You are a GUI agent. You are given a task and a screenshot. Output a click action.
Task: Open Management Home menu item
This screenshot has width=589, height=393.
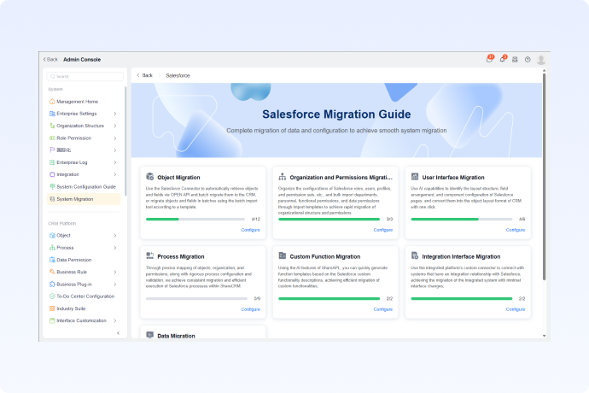click(84, 102)
